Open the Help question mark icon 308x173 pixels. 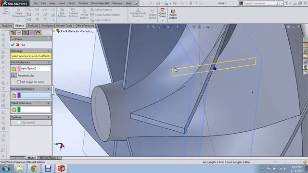(287, 3)
